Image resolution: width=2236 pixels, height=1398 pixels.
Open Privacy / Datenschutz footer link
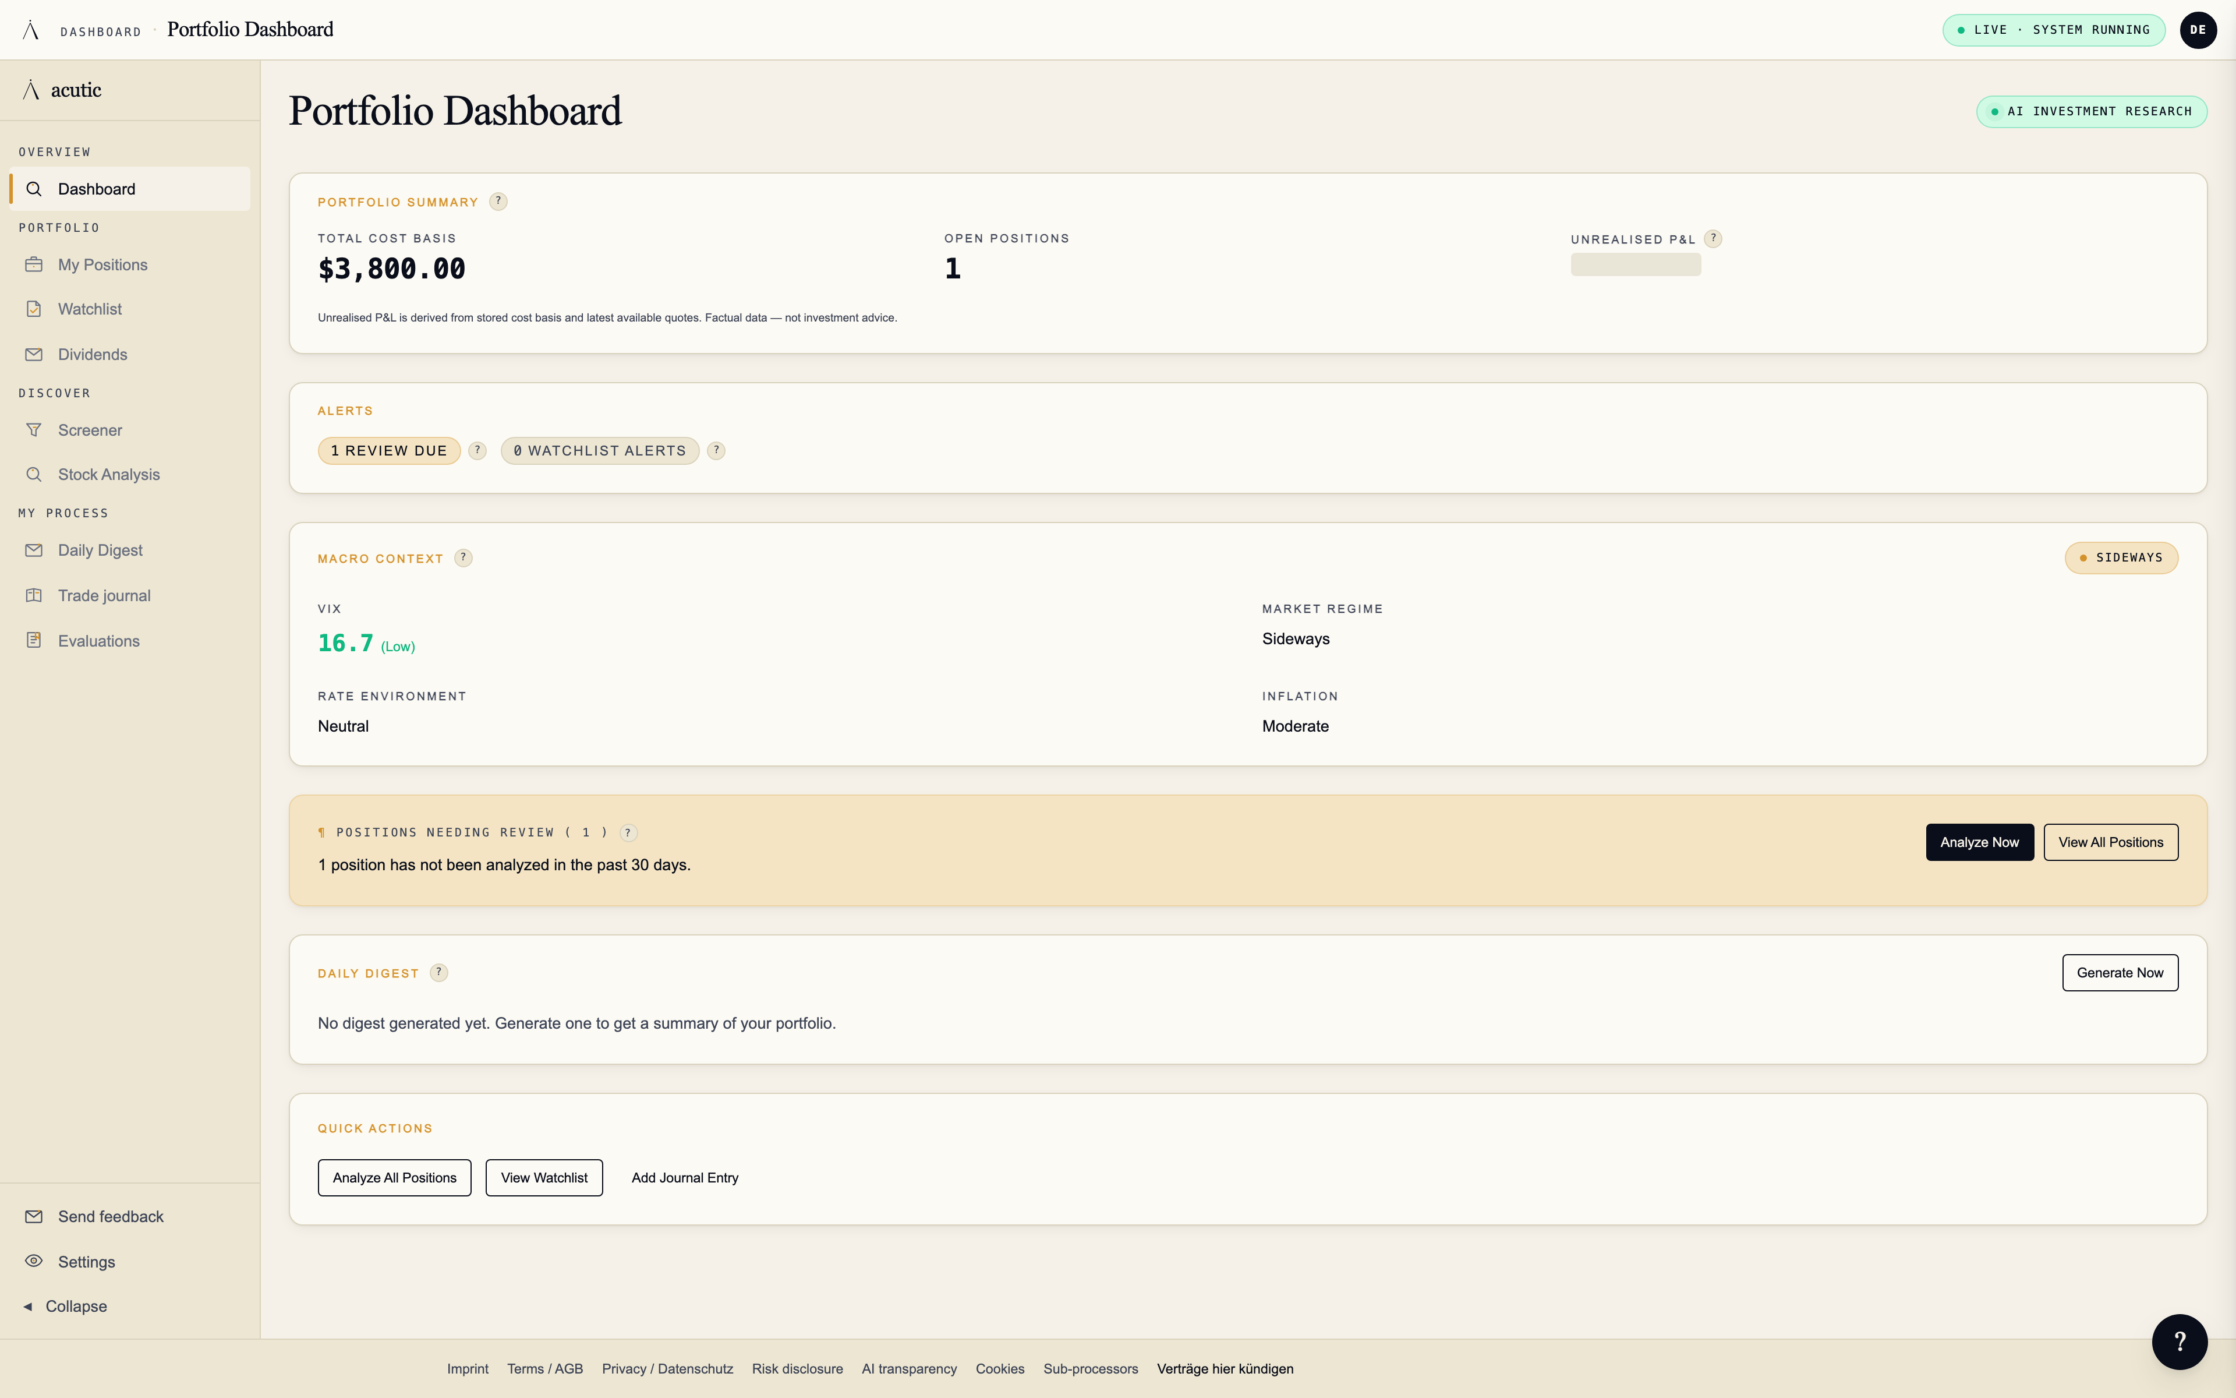(x=667, y=1368)
